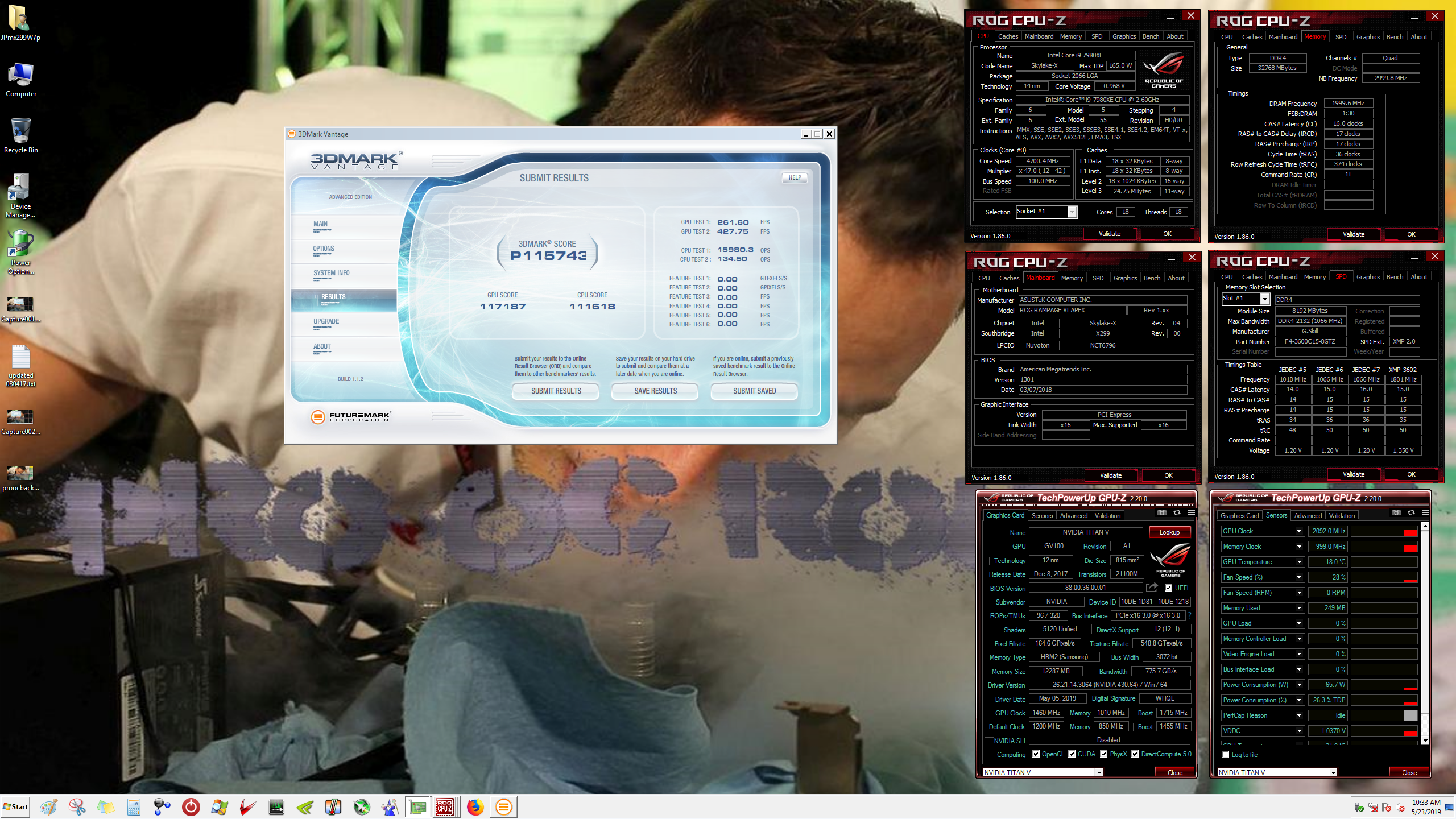Screen dimensions: 1456x819
Task: Click camera icon in GPU-Z Sensors window
Action: (x=1396, y=513)
